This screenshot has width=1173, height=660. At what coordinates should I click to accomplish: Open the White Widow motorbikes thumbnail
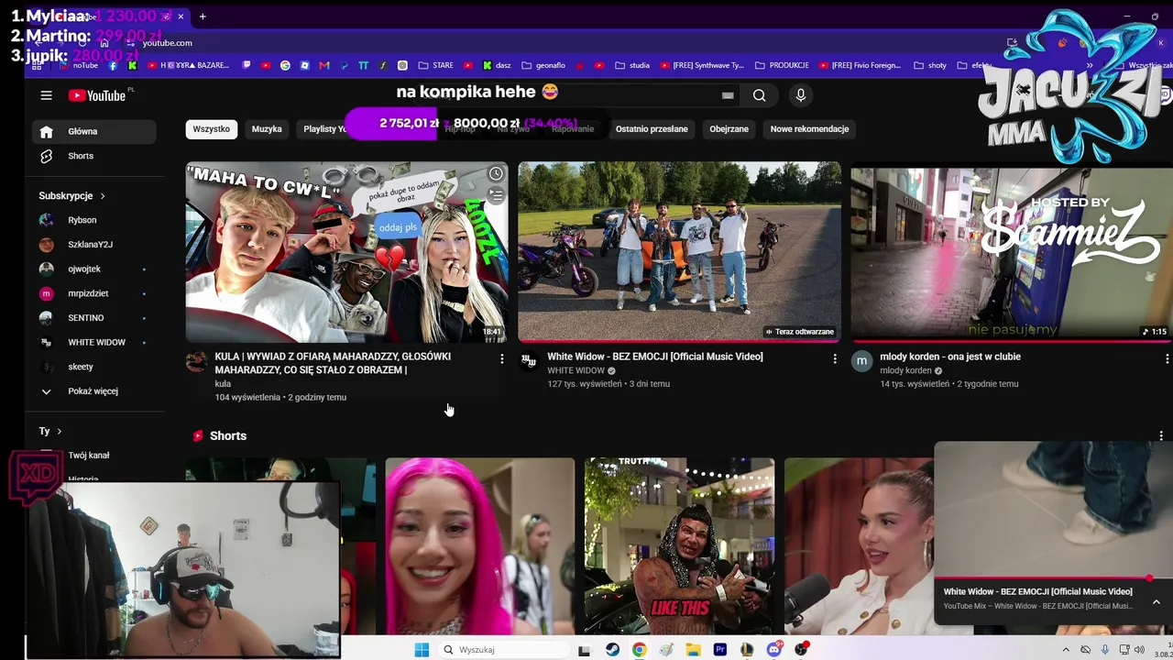tap(679, 252)
